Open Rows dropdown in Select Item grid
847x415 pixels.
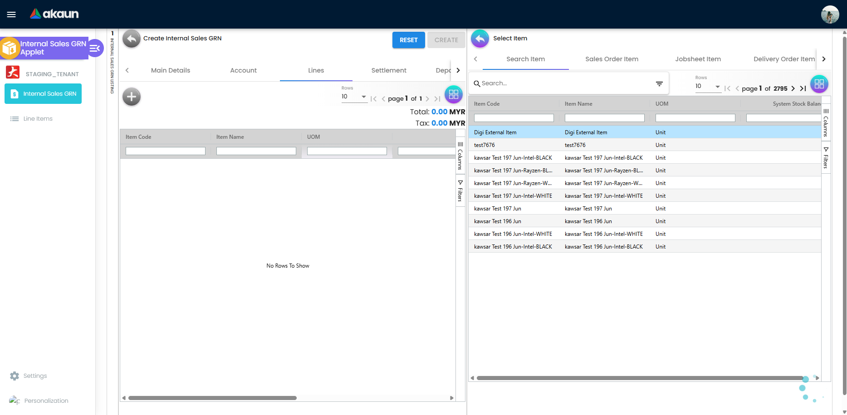[708, 86]
